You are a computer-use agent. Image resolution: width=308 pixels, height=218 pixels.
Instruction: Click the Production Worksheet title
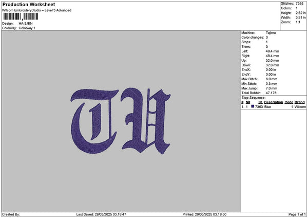point(28,5)
